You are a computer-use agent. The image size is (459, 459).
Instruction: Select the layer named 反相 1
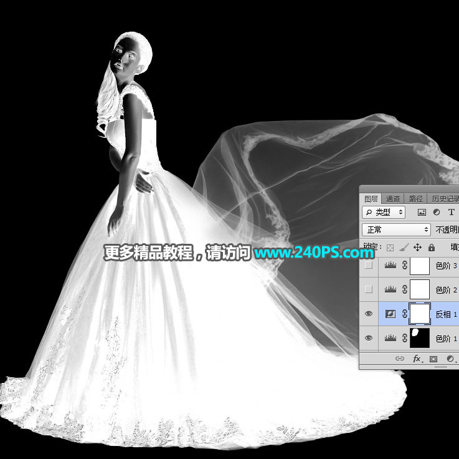(446, 314)
